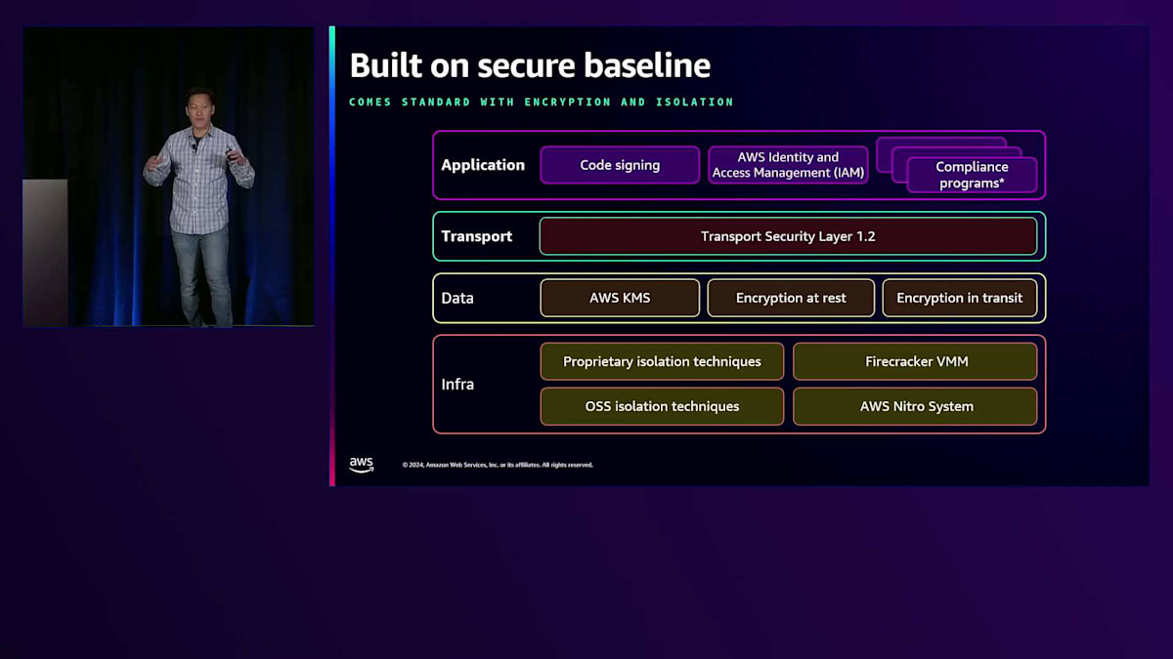Click the Built on secure baseline title
Screen dimensions: 1173x659
tap(530, 65)
